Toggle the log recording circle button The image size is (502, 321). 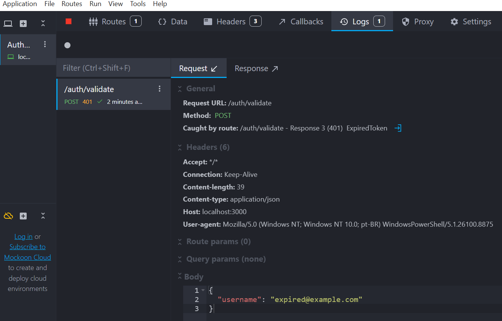click(x=67, y=45)
